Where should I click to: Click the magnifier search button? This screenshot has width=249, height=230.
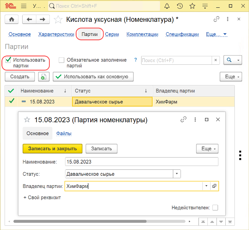point(229,60)
